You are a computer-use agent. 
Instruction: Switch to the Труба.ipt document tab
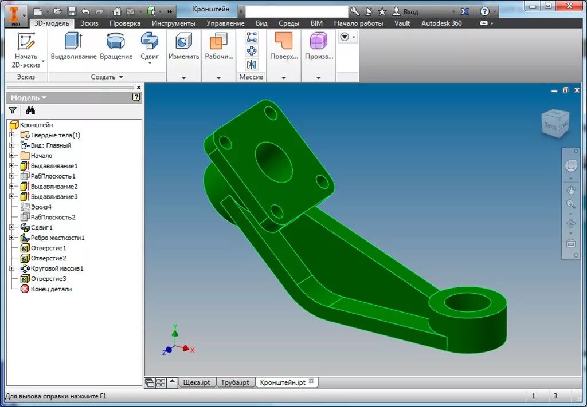[234, 383]
